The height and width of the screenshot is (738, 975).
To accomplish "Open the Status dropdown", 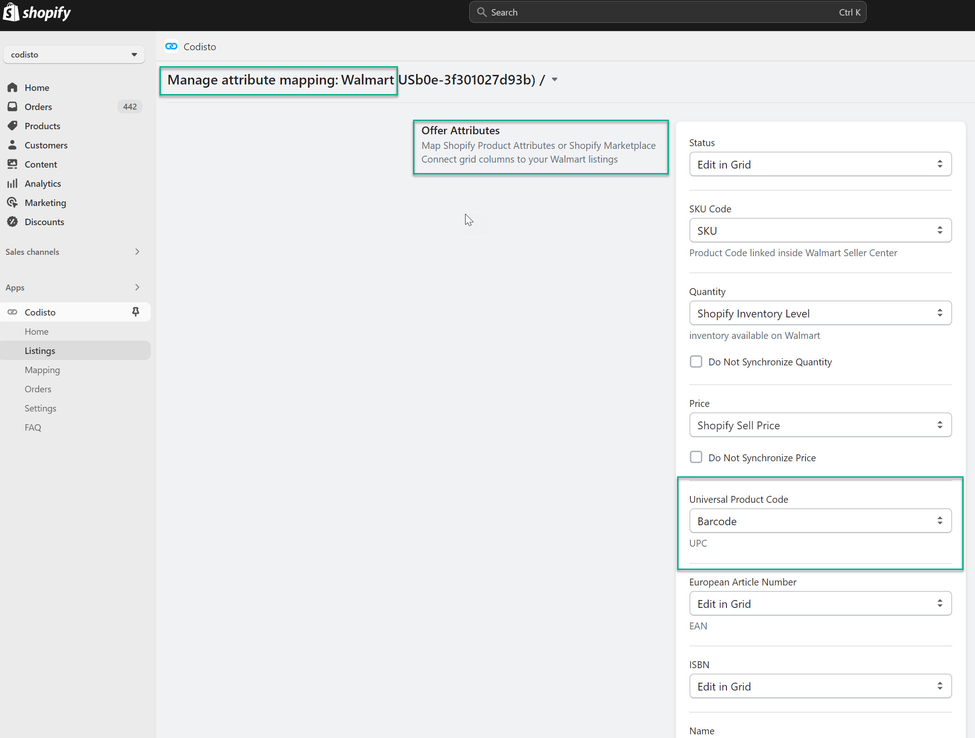I will coord(820,164).
